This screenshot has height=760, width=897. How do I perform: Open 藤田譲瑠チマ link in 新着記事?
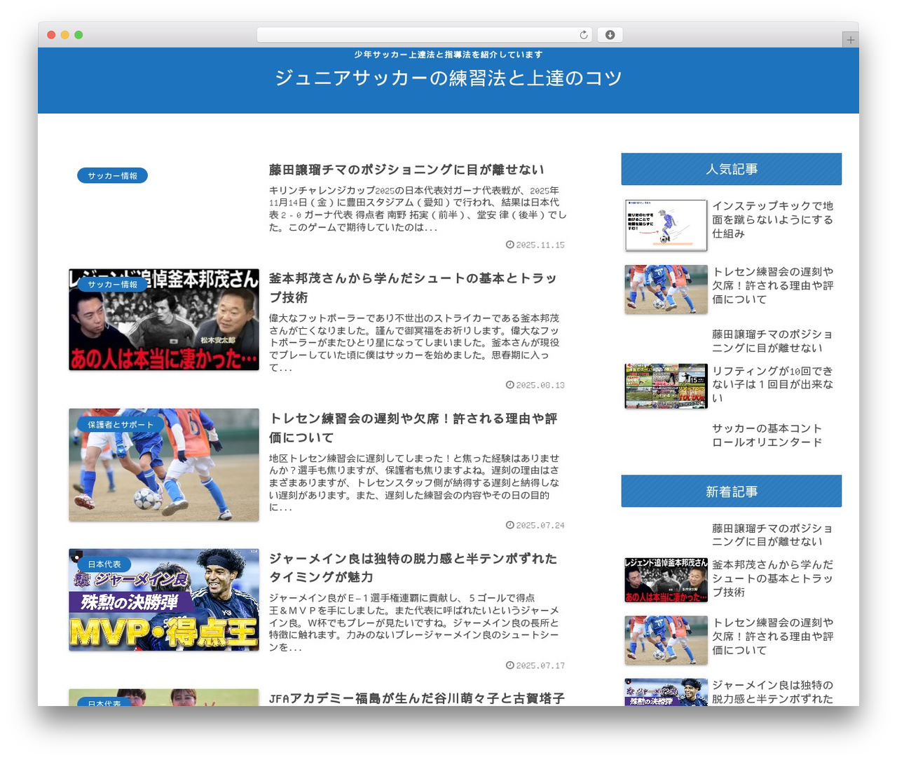pos(772,535)
